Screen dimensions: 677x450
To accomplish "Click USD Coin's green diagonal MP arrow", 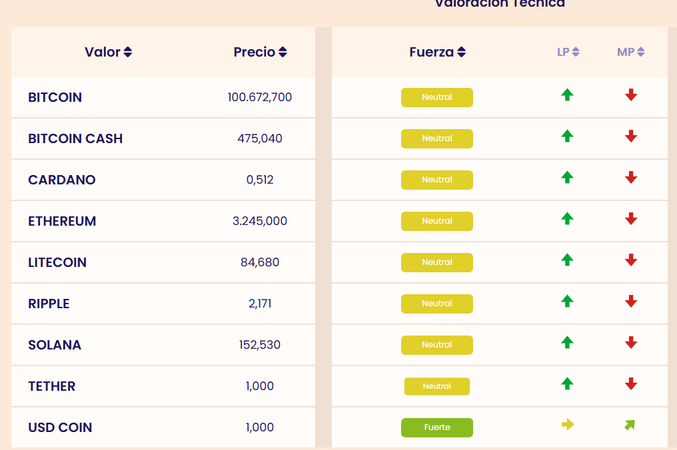I will (x=630, y=425).
